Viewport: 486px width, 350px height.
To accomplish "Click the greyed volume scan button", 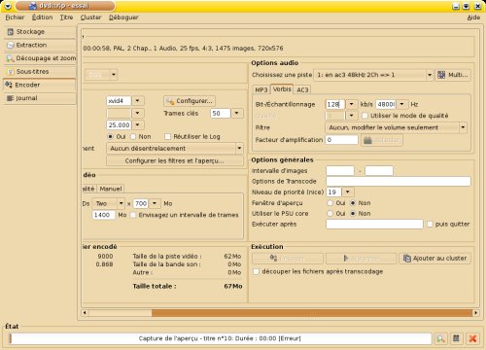I will [x=382, y=140].
